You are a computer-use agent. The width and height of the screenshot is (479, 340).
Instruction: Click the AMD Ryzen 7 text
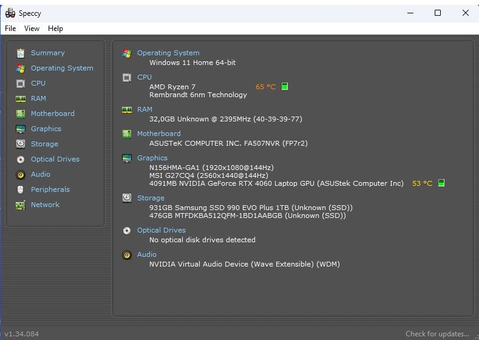tap(172, 87)
